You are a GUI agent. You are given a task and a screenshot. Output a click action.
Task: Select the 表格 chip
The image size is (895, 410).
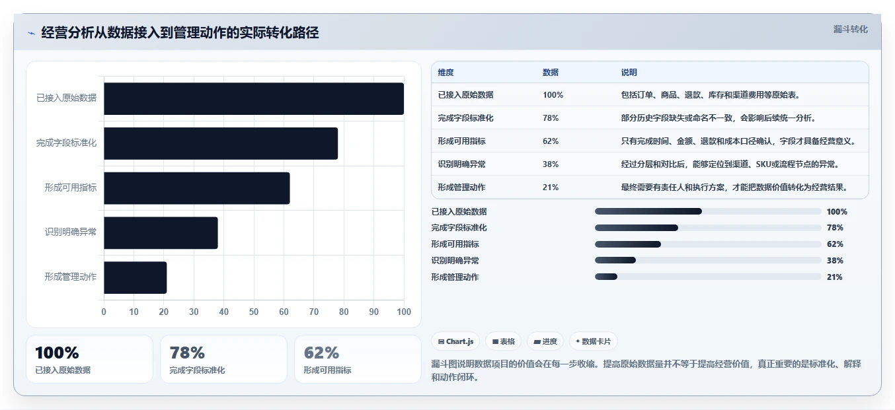pos(503,341)
